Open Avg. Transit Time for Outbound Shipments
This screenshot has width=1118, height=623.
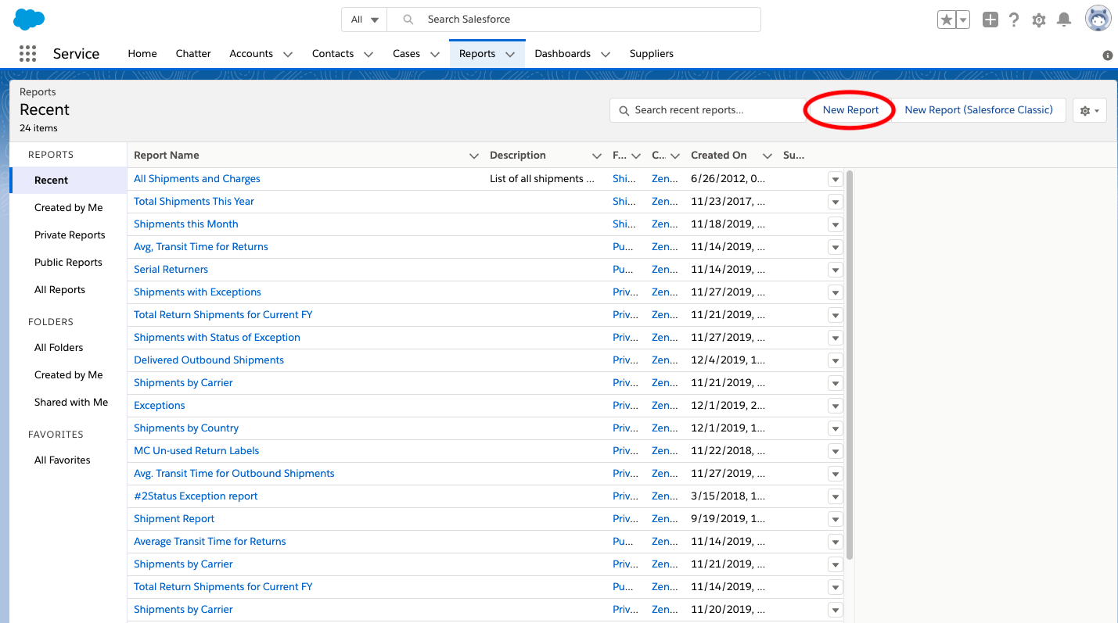[x=234, y=474]
